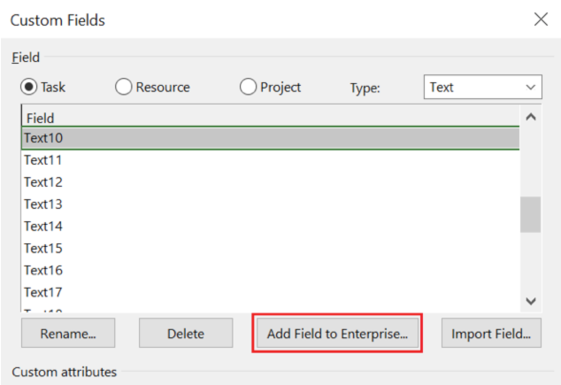Close the Custom Fields dialog
561x385 pixels.
coord(541,19)
